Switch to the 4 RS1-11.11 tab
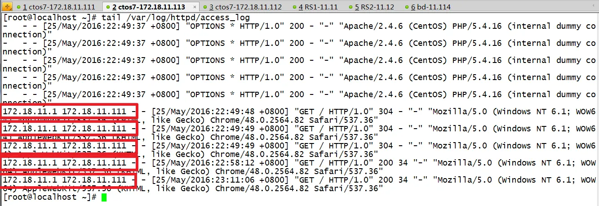 coord(321,8)
